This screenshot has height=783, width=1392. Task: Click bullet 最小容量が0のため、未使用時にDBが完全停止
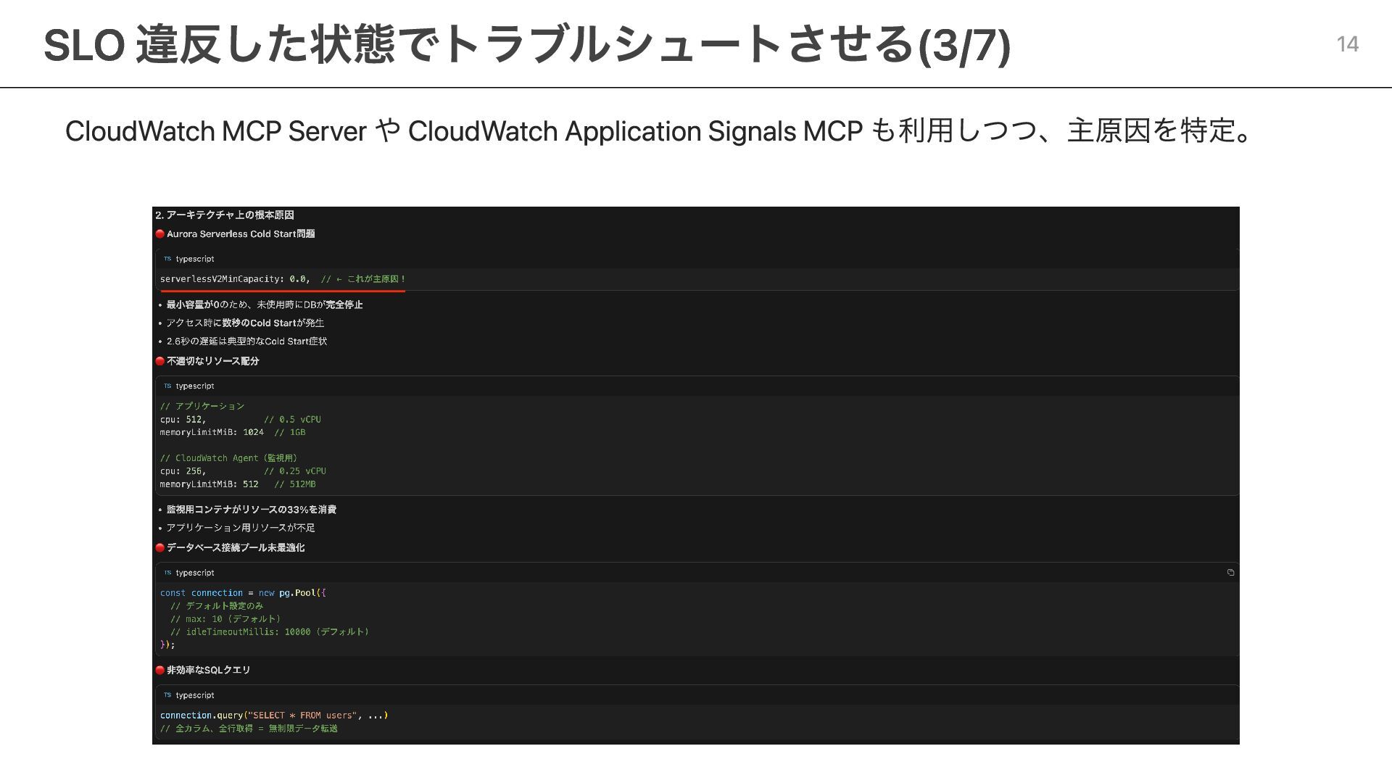[265, 304]
